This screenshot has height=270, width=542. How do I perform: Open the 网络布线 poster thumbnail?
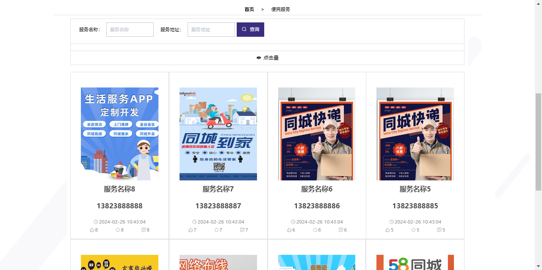(x=218, y=262)
